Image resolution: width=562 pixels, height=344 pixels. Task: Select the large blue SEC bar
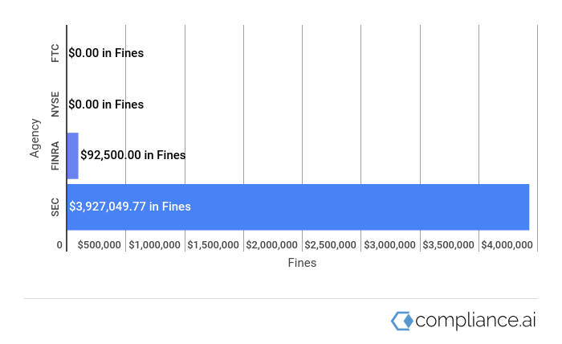[x=298, y=207]
